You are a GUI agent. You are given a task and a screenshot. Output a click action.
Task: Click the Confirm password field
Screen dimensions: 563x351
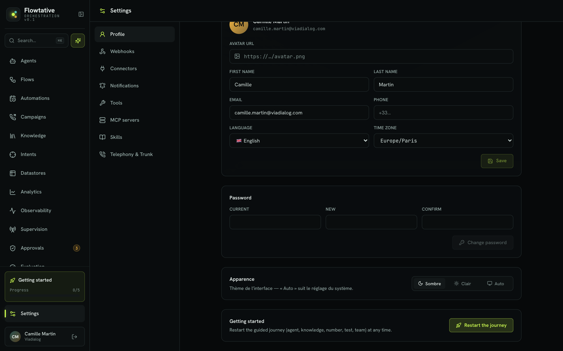click(x=467, y=222)
